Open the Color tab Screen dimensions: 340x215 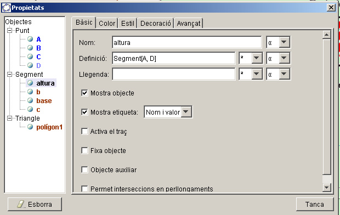[107, 23]
